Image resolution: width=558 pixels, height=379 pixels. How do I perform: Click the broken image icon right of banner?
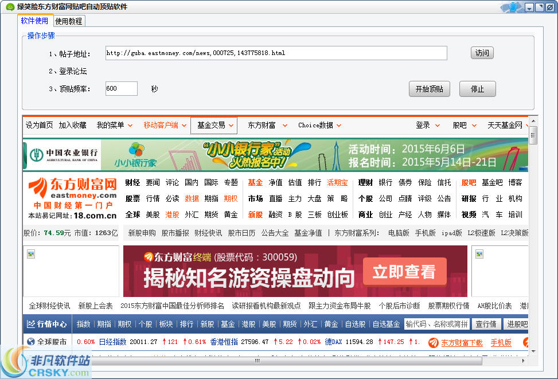(x=479, y=254)
